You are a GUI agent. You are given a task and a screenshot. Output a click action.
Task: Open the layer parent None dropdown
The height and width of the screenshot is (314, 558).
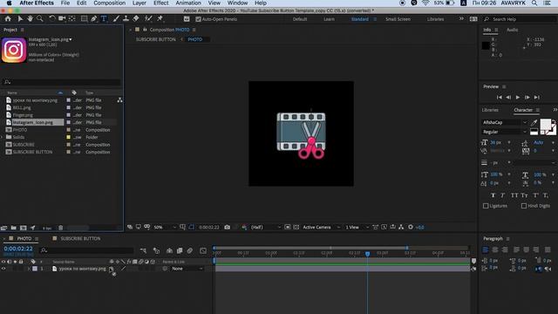point(187,269)
